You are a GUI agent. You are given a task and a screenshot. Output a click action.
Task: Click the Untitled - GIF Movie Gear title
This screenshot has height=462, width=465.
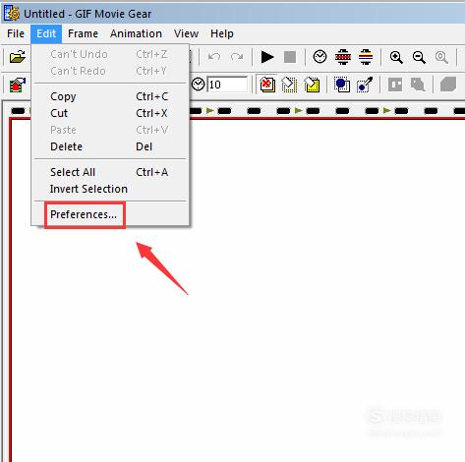point(87,14)
